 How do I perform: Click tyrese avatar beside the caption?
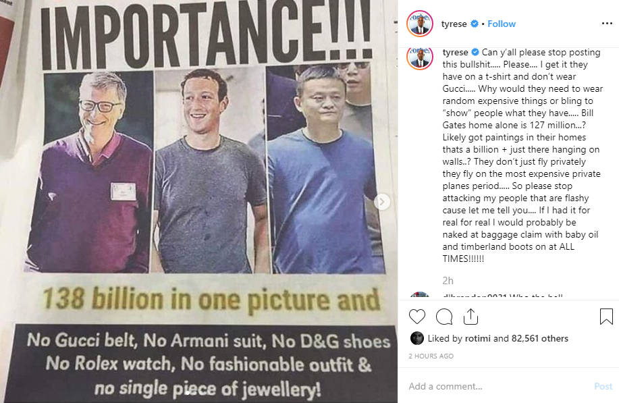pos(419,58)
